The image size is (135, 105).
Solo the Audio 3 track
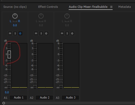tap(67, 34)
